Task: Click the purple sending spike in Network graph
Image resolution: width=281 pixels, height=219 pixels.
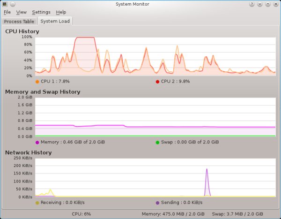Action: click(207, 181)
